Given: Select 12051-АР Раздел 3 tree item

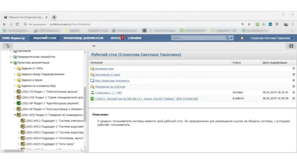Looking at the screenshot, I should click(x=50, y=103).
